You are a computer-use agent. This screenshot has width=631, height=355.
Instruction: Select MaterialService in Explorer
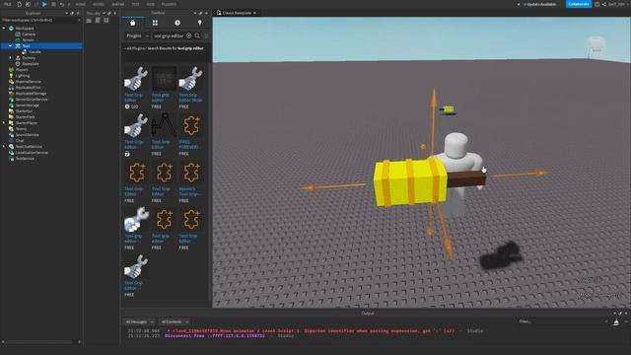tap(29, 81)
